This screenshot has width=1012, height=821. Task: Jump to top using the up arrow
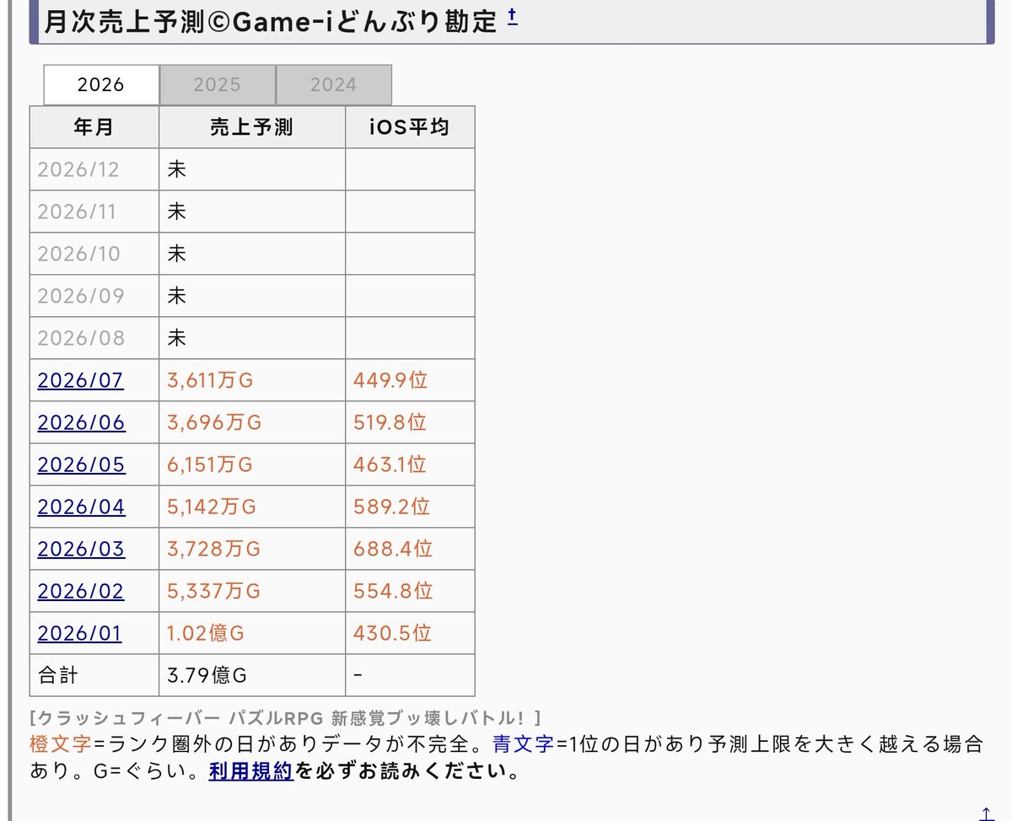(986, 813)
